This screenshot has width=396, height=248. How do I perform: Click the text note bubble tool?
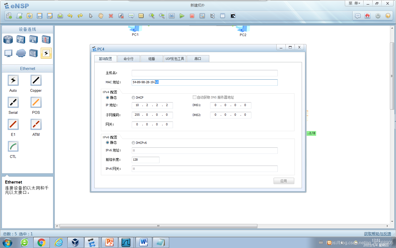pyautogui.click(x=131, y=16)
